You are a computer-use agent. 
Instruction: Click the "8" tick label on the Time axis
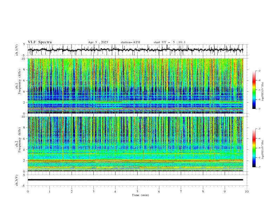[203, 191]
